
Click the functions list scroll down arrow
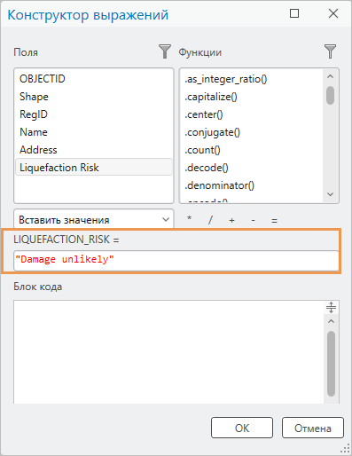point(331,194)
